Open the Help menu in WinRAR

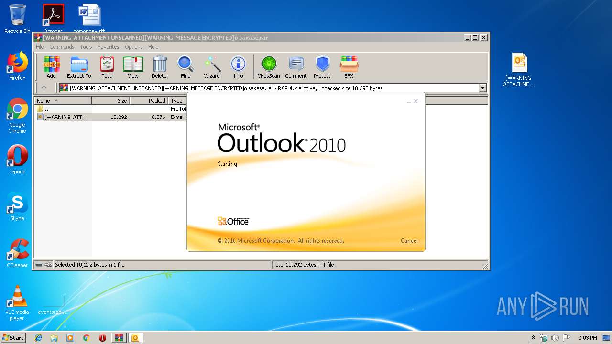pos(153,47)
